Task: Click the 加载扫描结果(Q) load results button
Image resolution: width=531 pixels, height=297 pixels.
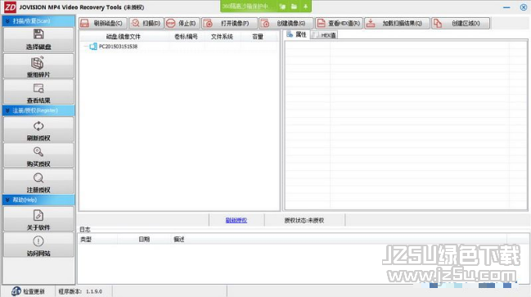Action: point(397,24)
